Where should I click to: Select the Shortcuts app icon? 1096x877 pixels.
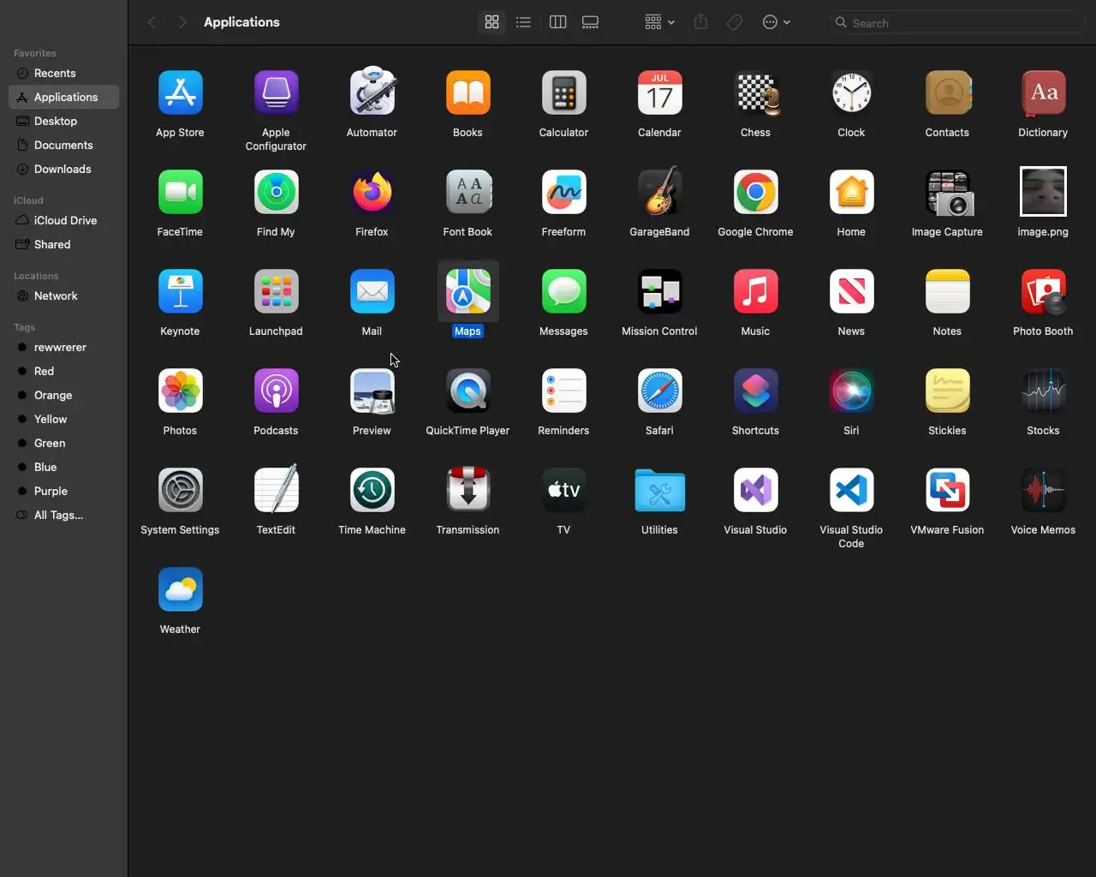click(755, 391)
